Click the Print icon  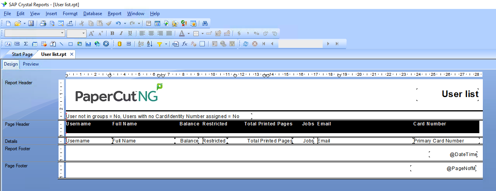43,23
